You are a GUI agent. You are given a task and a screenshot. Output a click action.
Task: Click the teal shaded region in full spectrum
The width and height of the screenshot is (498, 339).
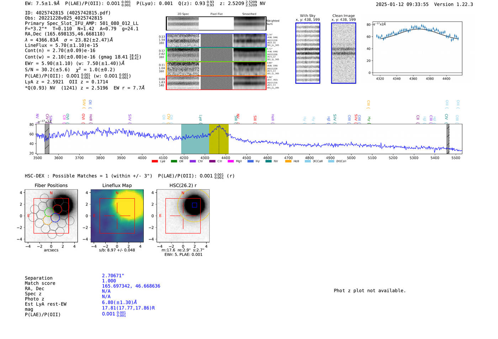click(195, 139)
